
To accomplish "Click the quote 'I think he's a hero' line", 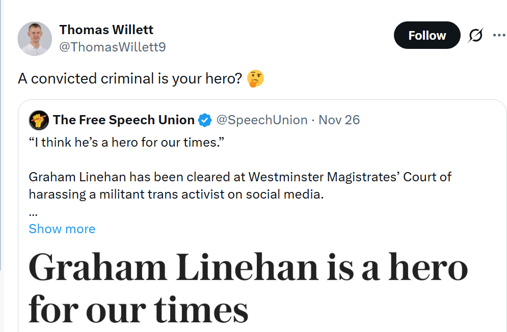I will coord(126,142).
